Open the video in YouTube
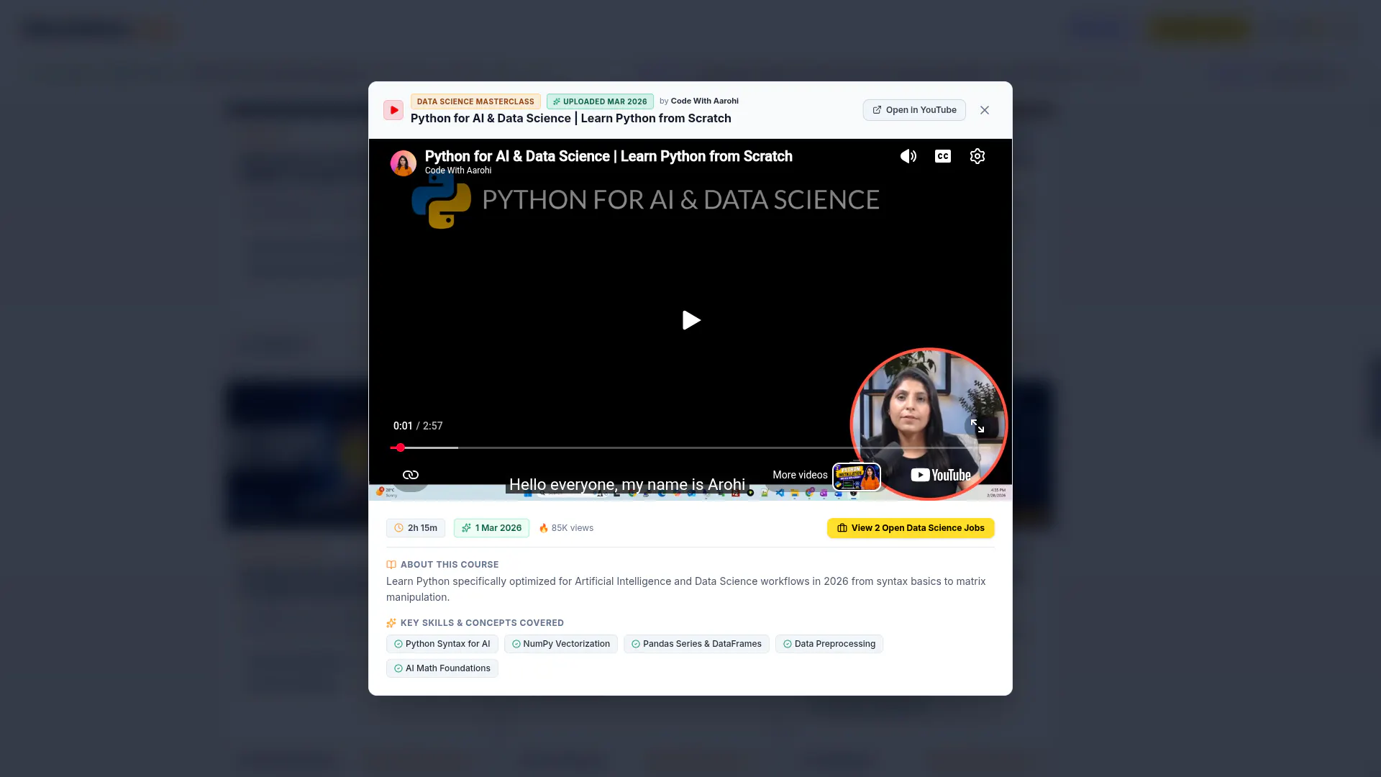The image size is (1381, 777). click(914, 110)
